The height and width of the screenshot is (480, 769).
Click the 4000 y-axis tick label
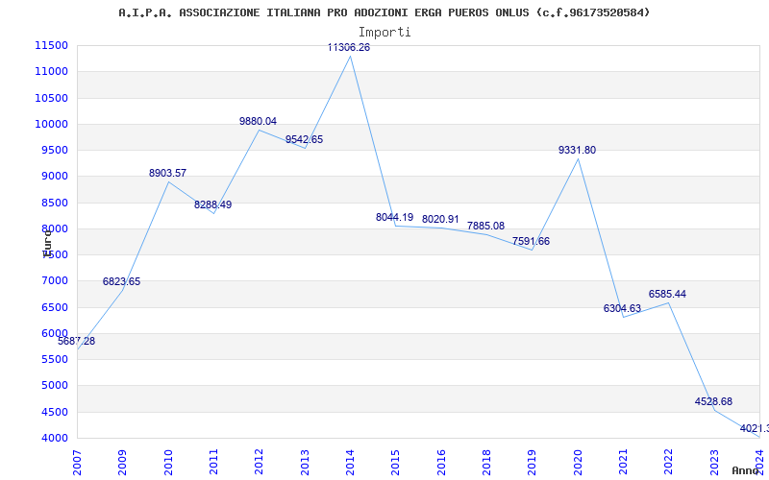click(54, 439)
